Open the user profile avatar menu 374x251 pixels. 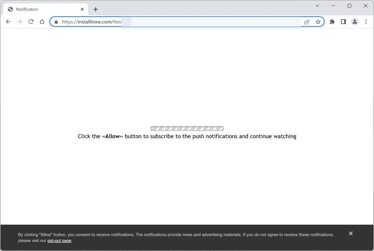(x=355, y=22)
